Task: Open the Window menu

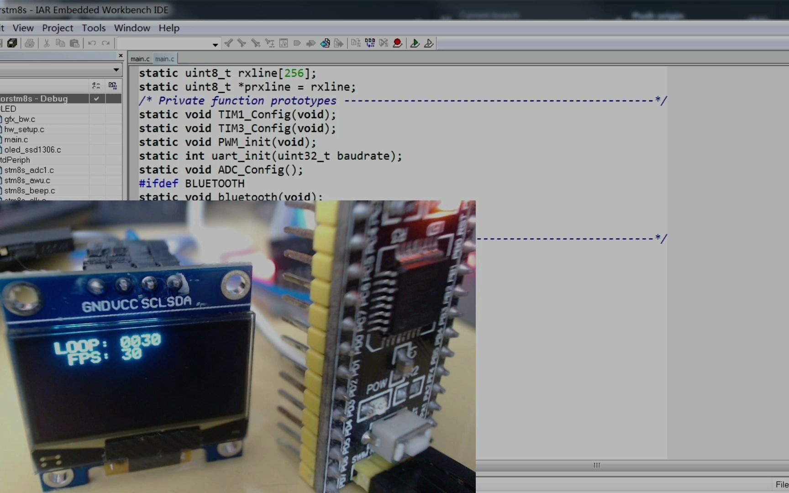Action: pos(132,28)
